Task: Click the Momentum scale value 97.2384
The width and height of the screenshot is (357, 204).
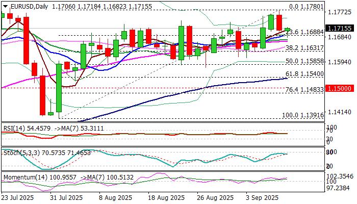Action: pos(338,188)
